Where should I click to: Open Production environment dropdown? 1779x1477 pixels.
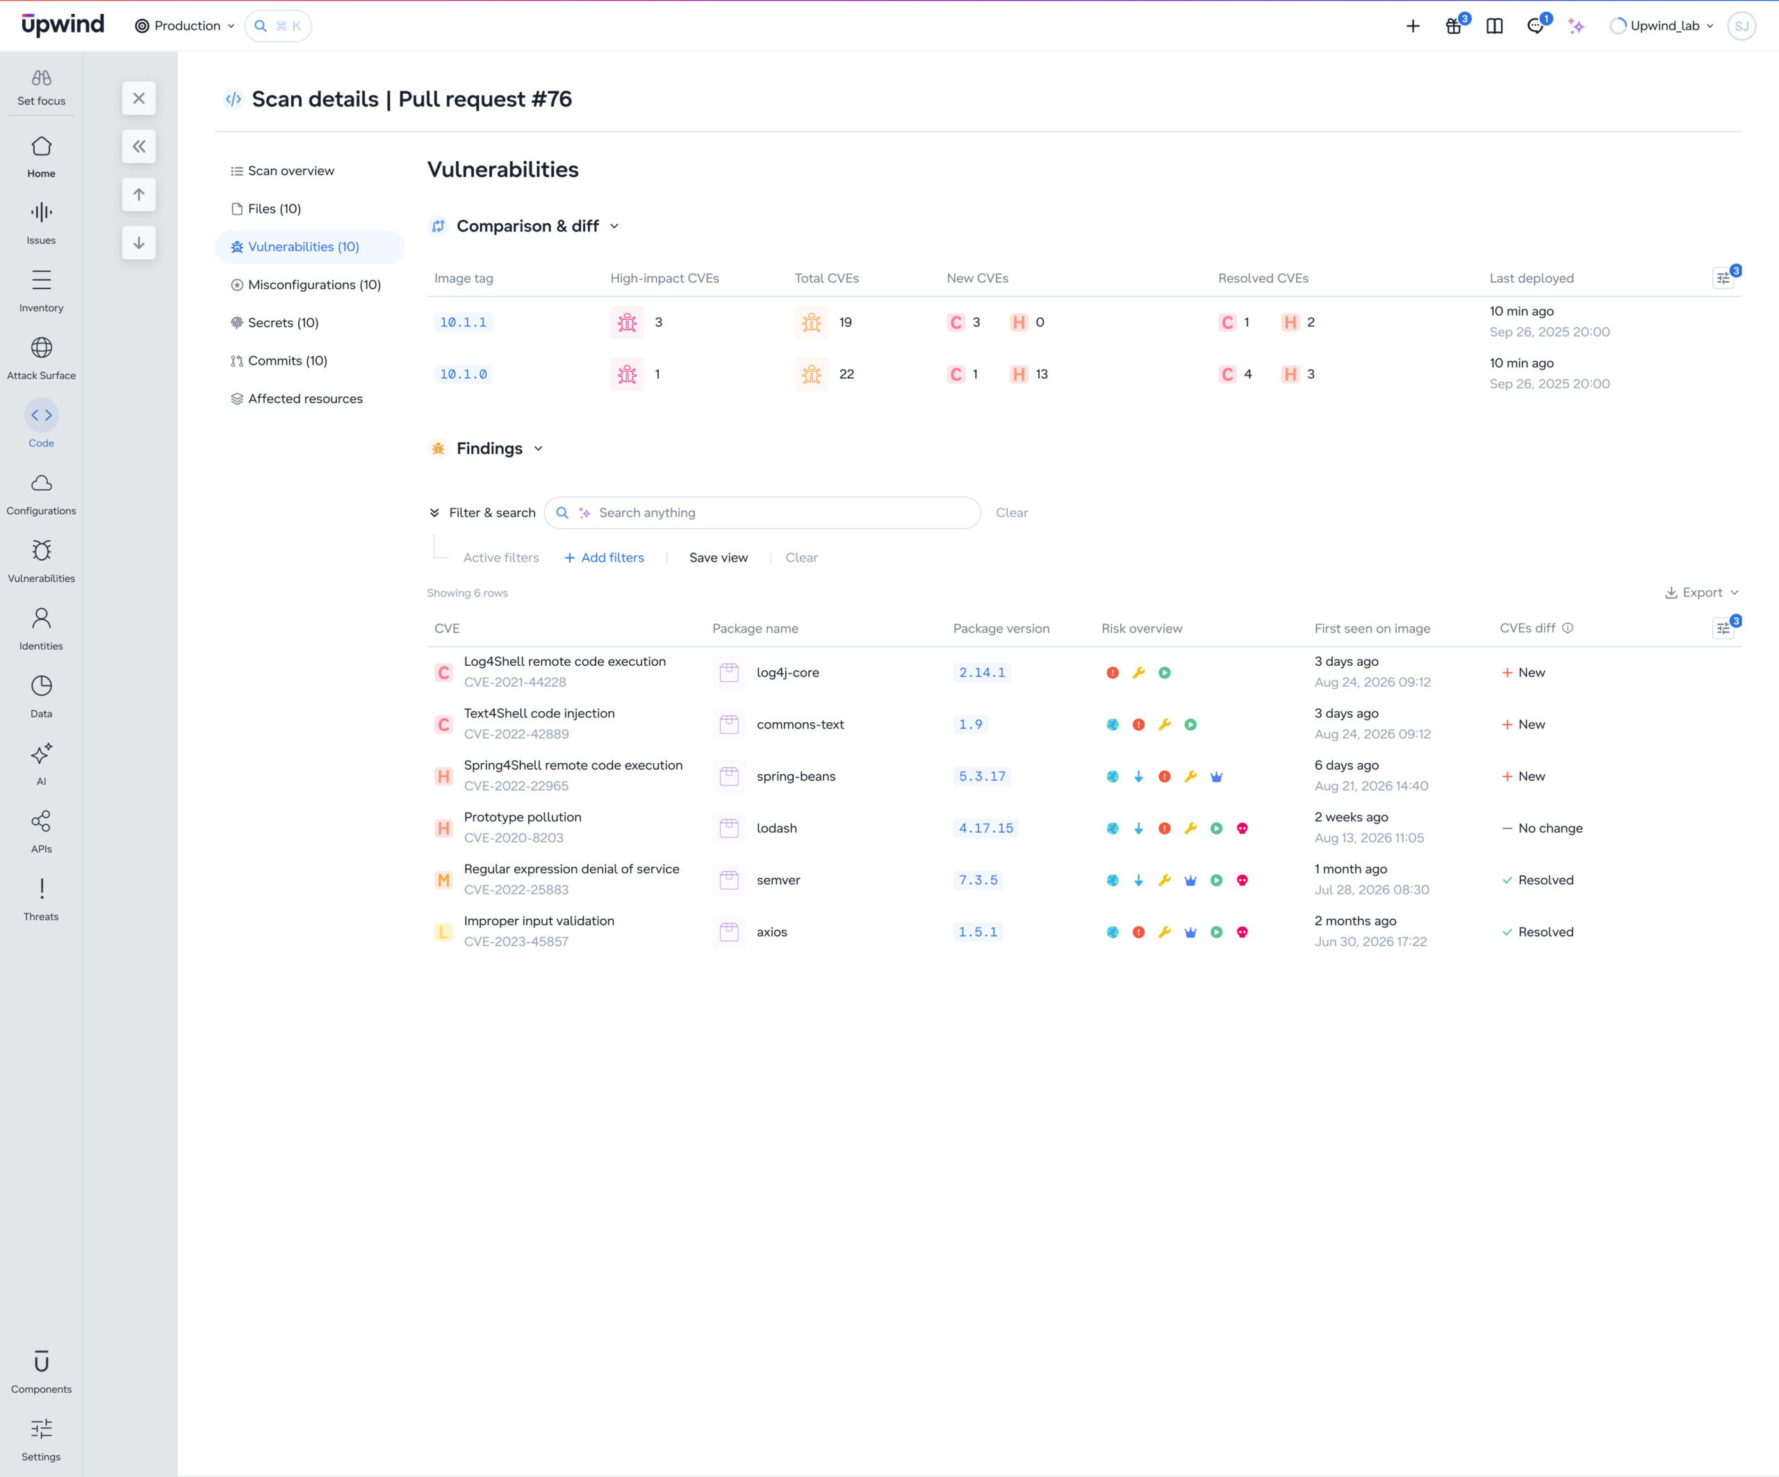click(x=185, y=26)
